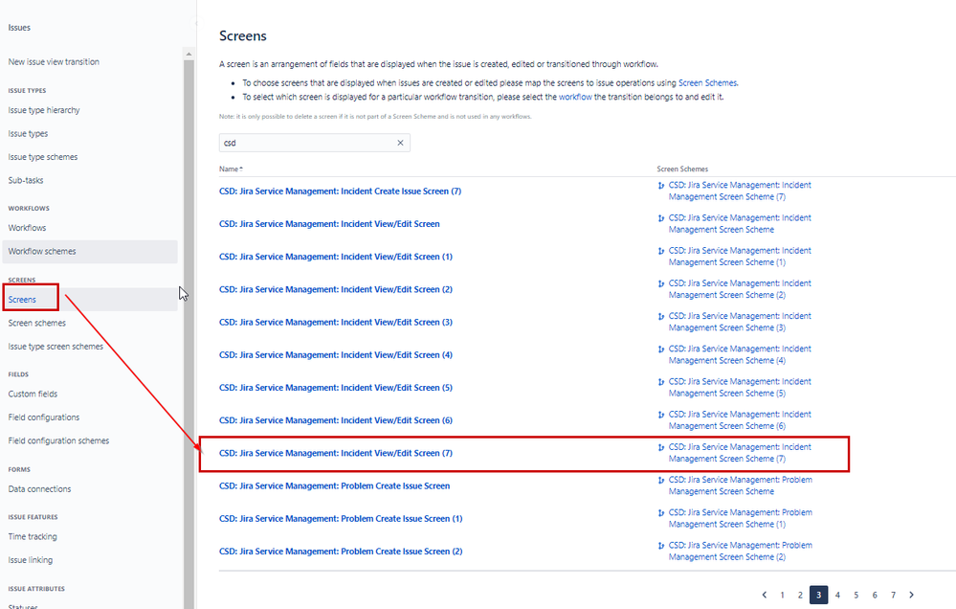Clear the csd search field with X

coord(401,143)
